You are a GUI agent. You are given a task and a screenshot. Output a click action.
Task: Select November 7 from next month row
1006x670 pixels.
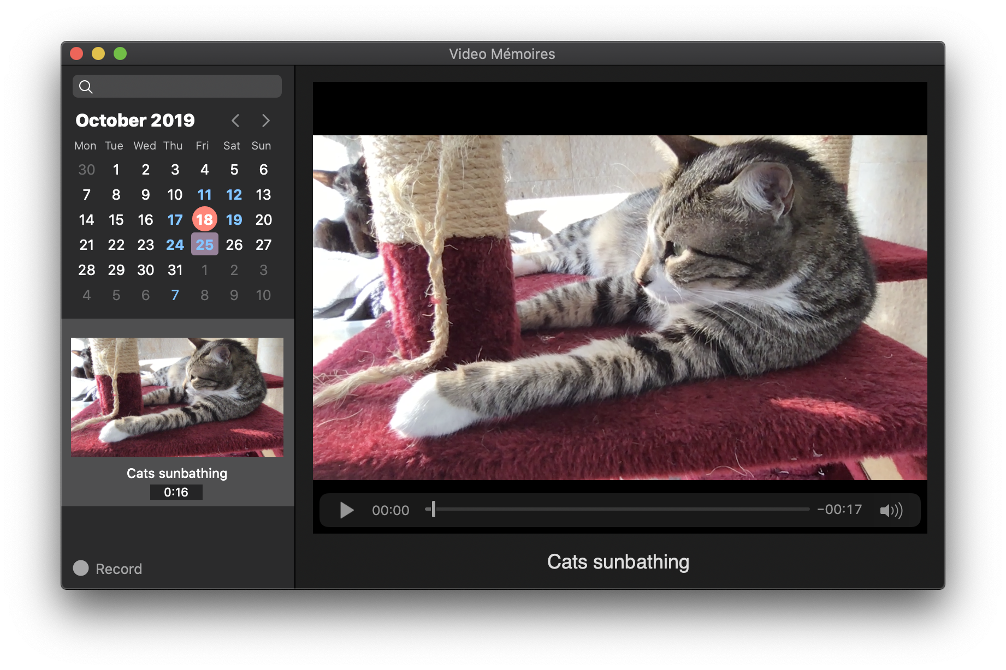tap(175, 295)
